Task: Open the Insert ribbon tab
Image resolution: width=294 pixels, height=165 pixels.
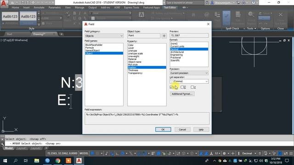Action: pos(26,7)
